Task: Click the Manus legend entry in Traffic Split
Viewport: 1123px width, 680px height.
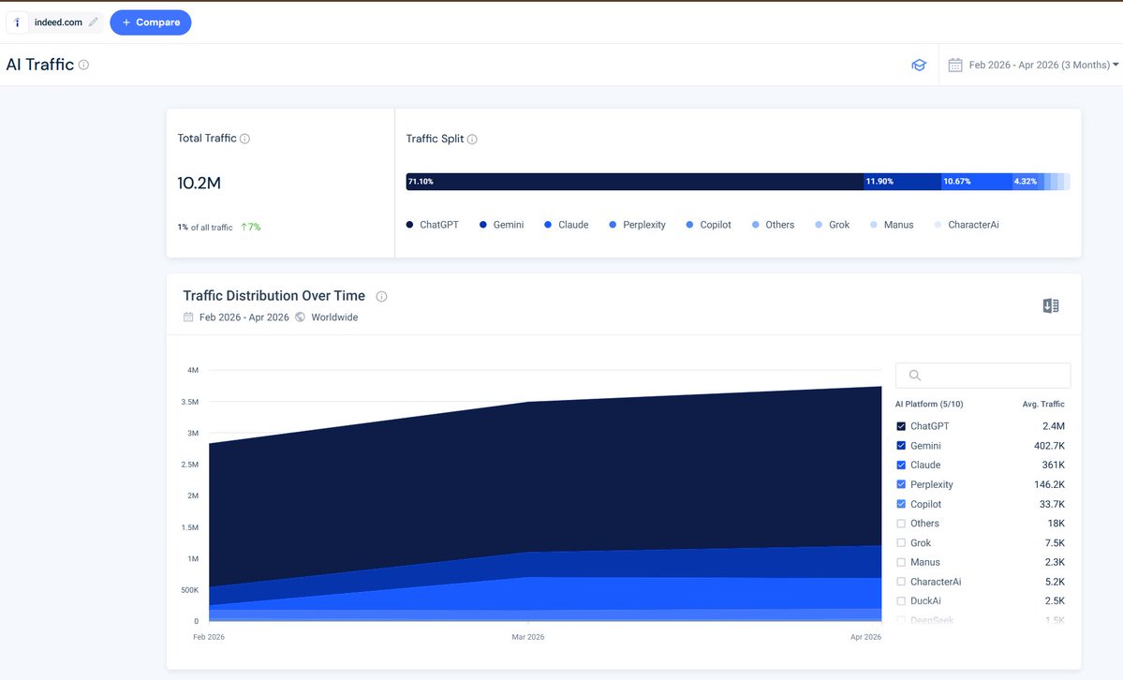Action: point(892,225)
